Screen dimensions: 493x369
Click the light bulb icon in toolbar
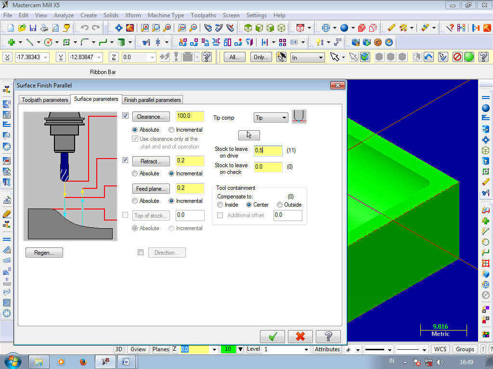[319, 42]
